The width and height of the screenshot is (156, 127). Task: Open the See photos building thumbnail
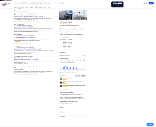click(x=65, y=15)
